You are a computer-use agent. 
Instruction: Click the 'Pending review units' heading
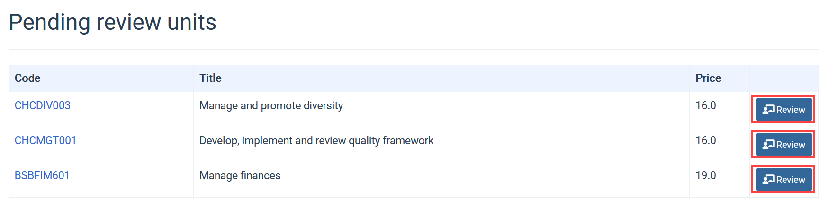click(x=113, y=22)
